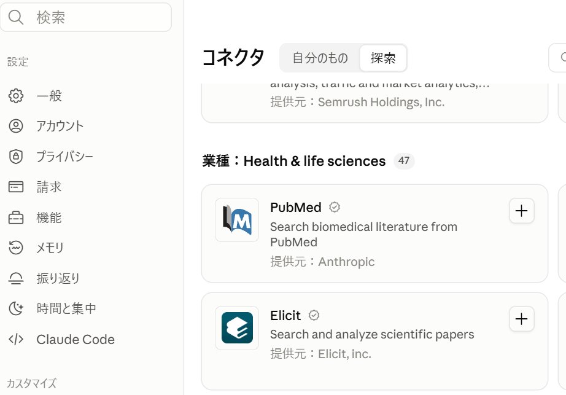566x395 pixels.
Task: Click the search magnifier icon in sidebar
Action: [x=16, y=17]
